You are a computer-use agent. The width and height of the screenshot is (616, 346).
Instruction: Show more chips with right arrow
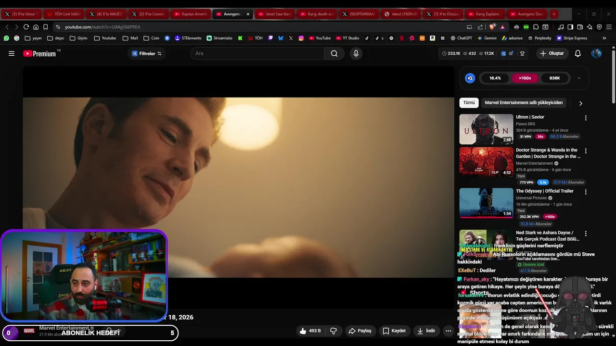[x=580, y=103]
